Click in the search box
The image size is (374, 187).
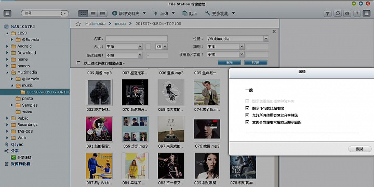click(x=43, y=13)
